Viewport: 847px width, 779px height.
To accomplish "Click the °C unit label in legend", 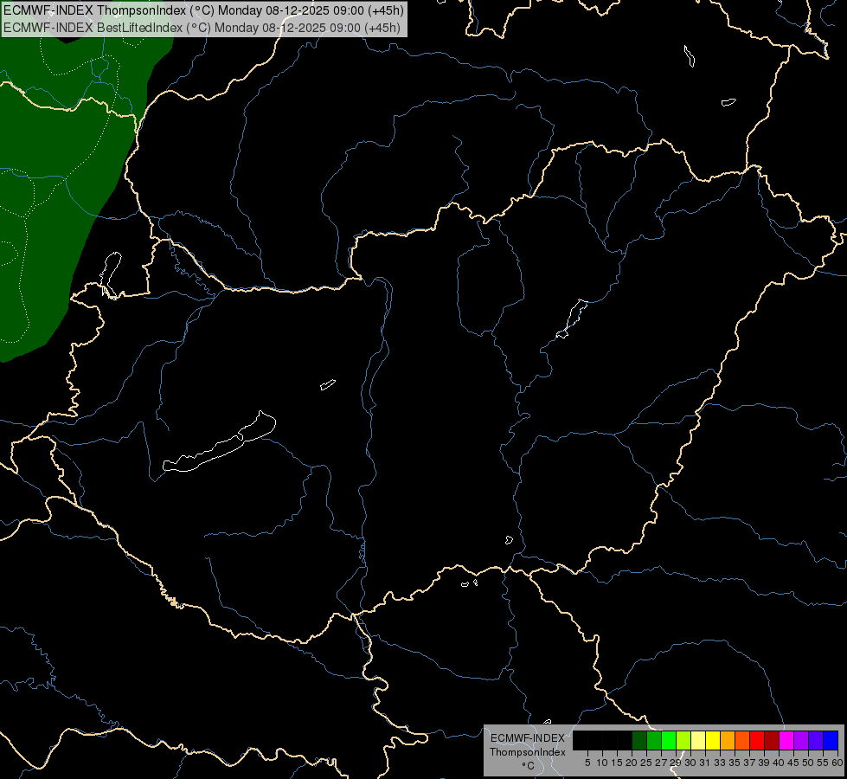I will tap(528, 766).
